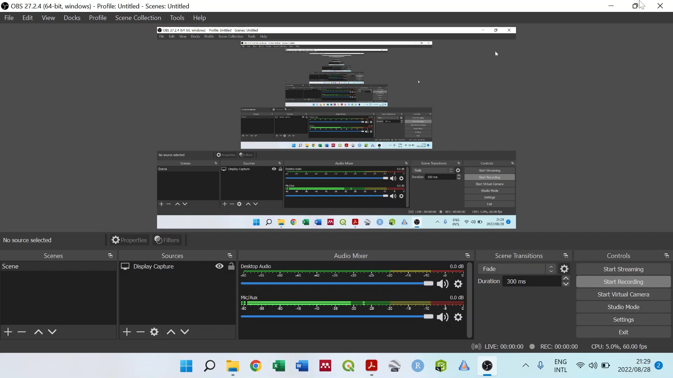Toggle visibility of Display Capture source
This screenshot has width=673, height=378.
pyautogui.click(x=219, y=266)
